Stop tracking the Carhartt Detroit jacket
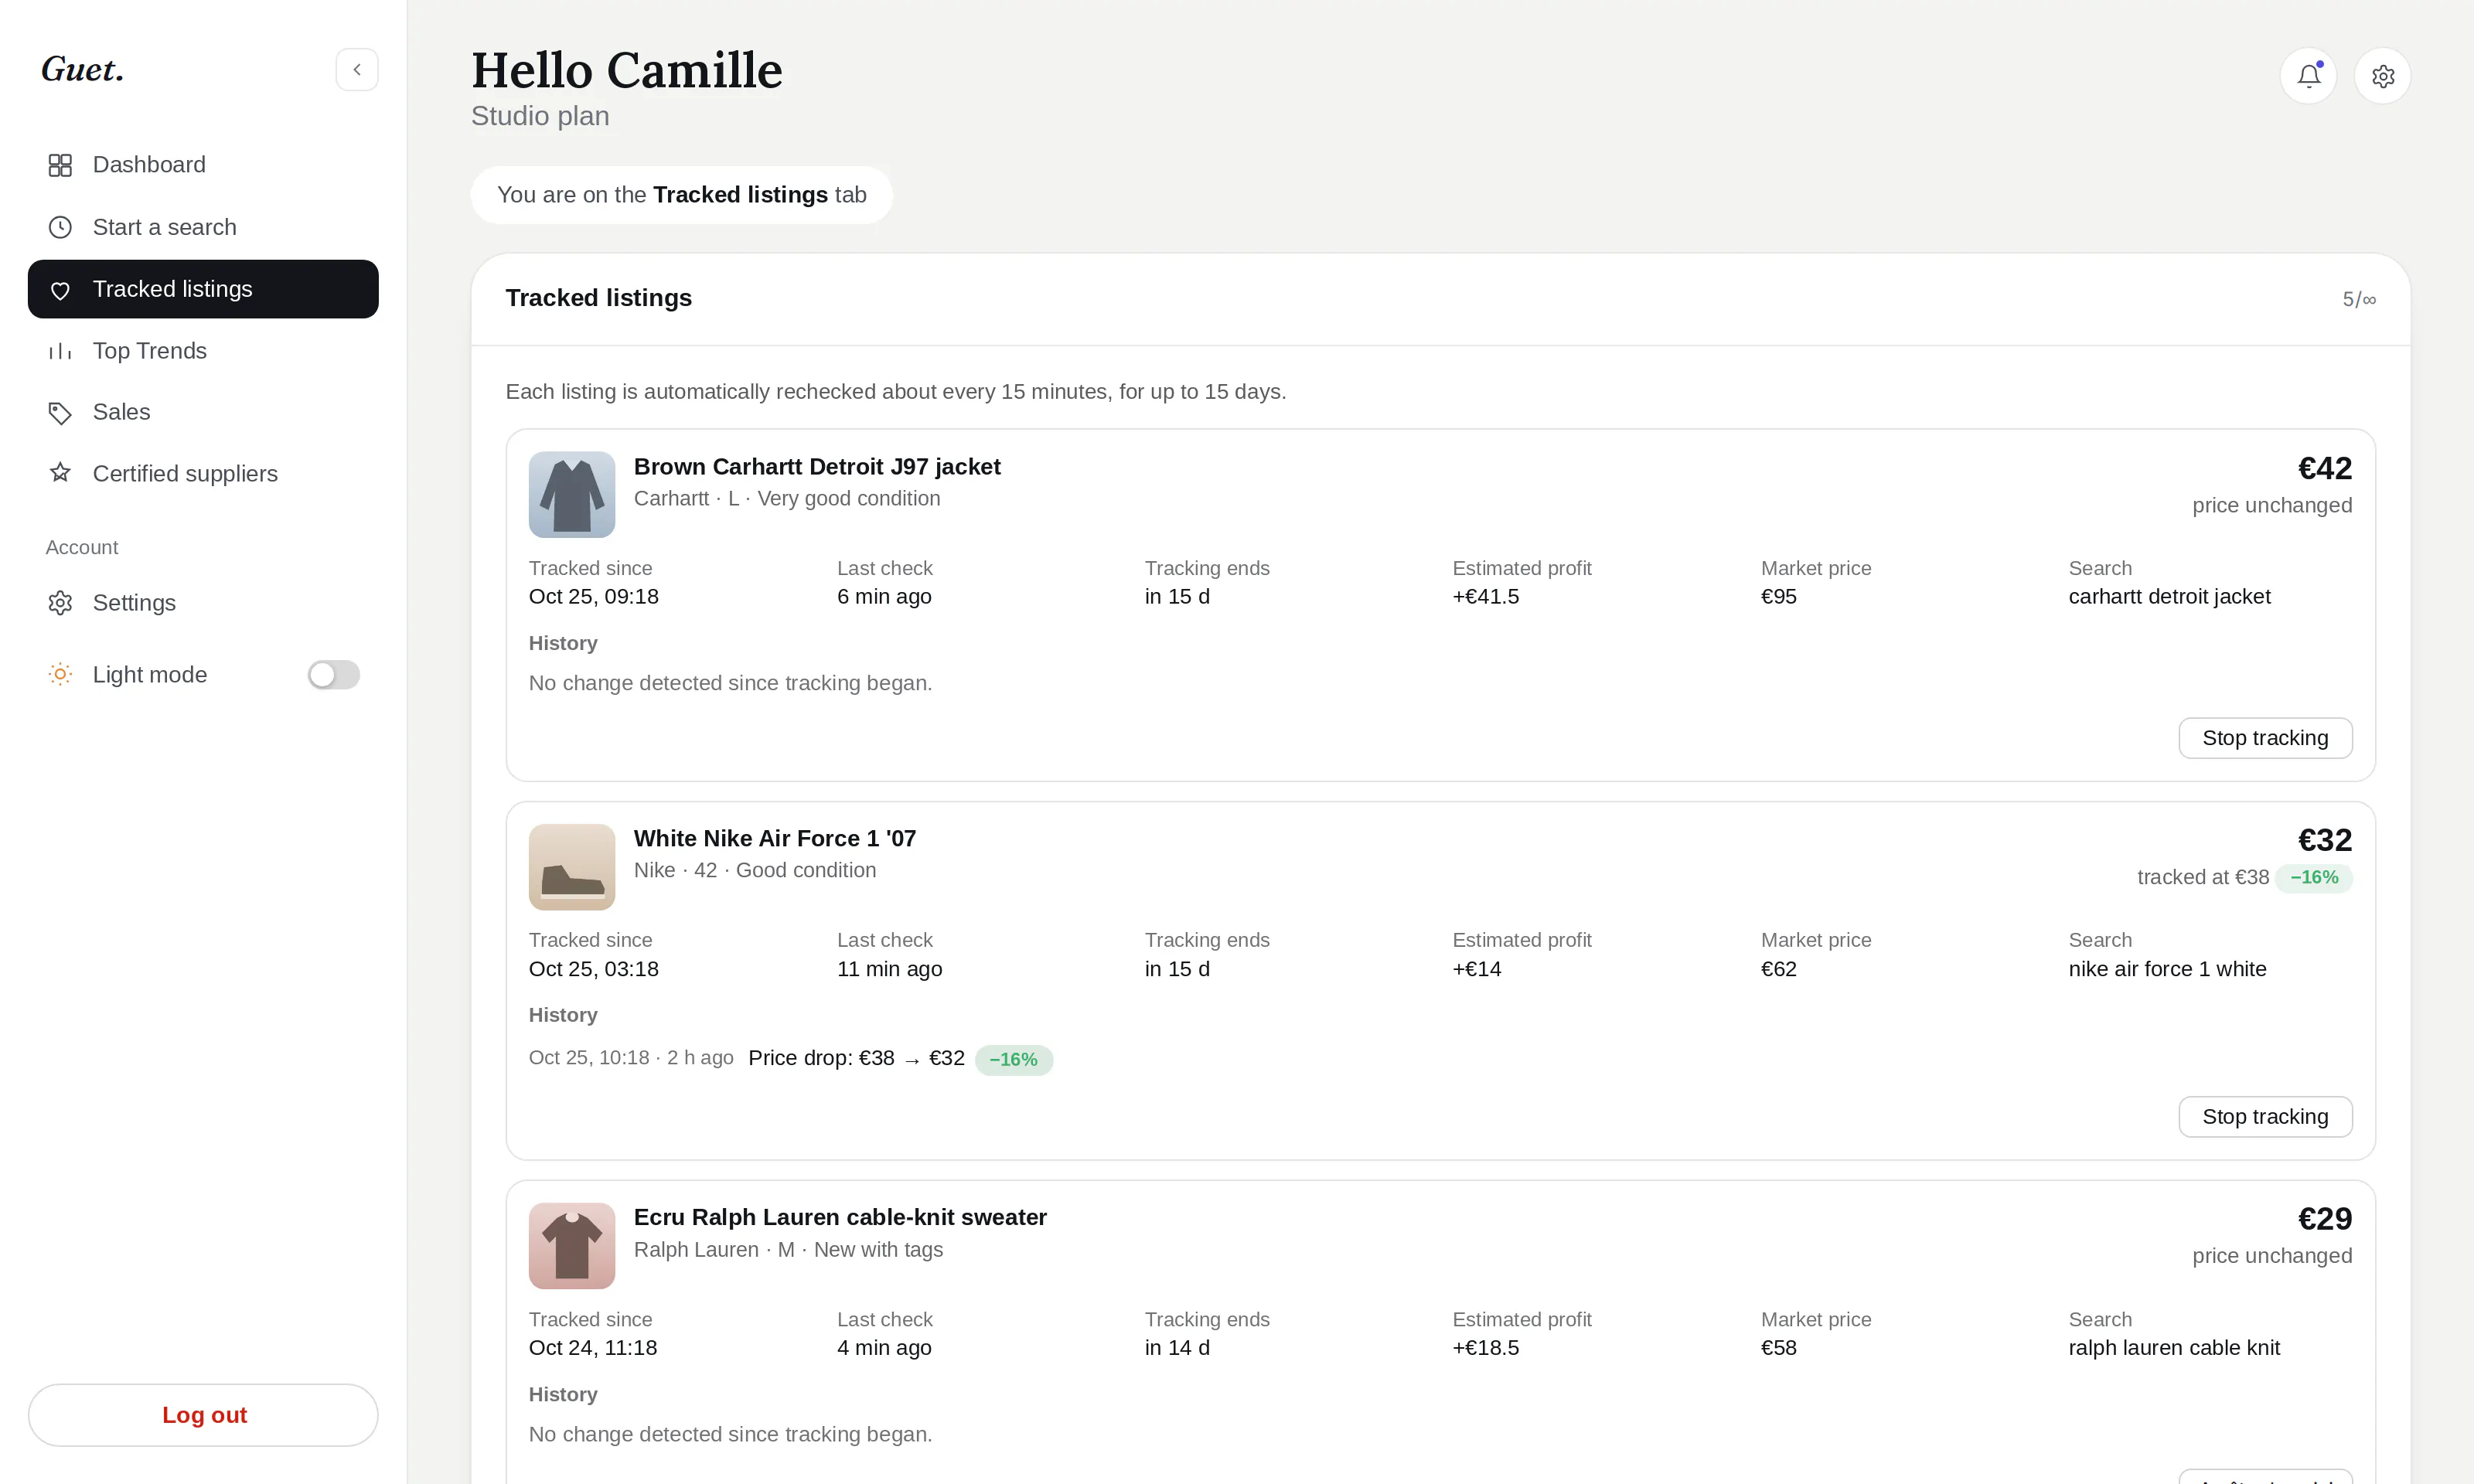This screenshot has width=2474, height=1484. [2265, 738]
